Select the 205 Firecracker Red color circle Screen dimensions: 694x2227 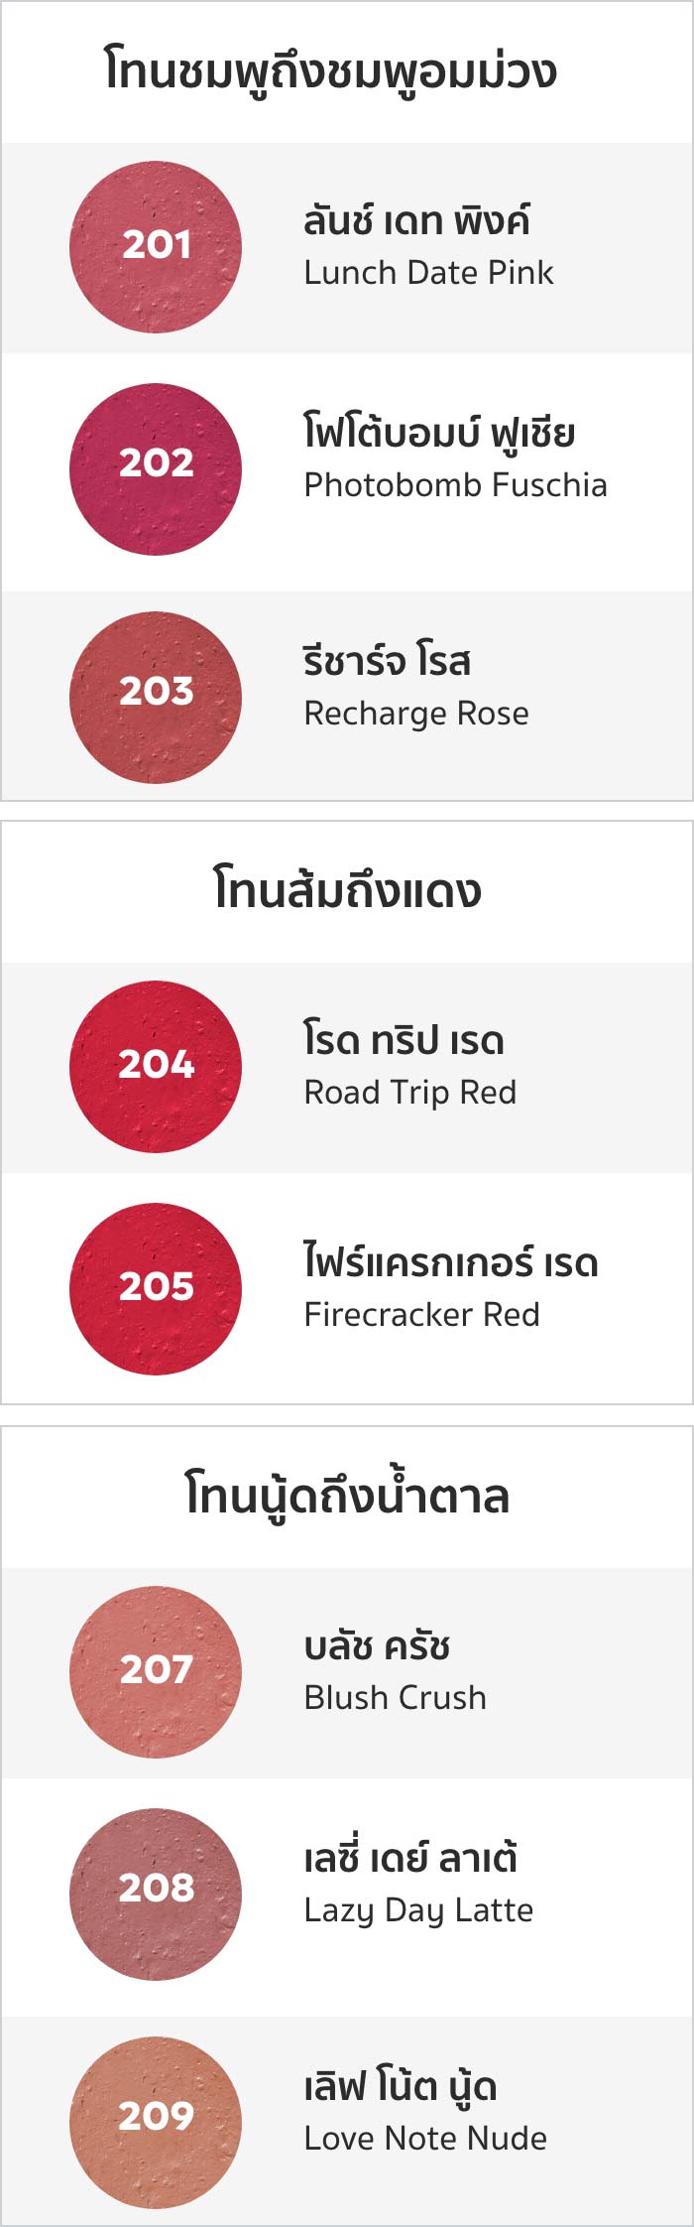tap(156, 1289)
